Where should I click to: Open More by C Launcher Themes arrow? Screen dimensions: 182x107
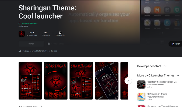[x=178, y=75]
